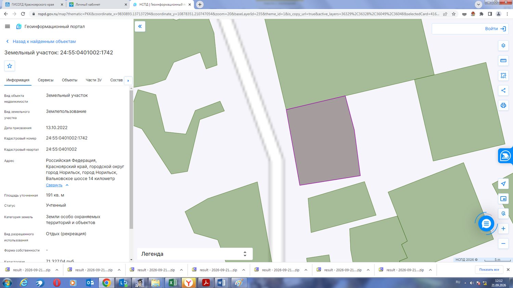Image resolution: width=513 pixels, height=288 pixels.
Task: Switch to ГИСОГД Красноярского края browser tab
Action: pos(34,4)
